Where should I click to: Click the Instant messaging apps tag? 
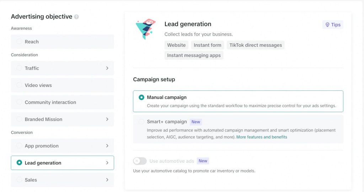pyautogui.click(x=194, y=55)
